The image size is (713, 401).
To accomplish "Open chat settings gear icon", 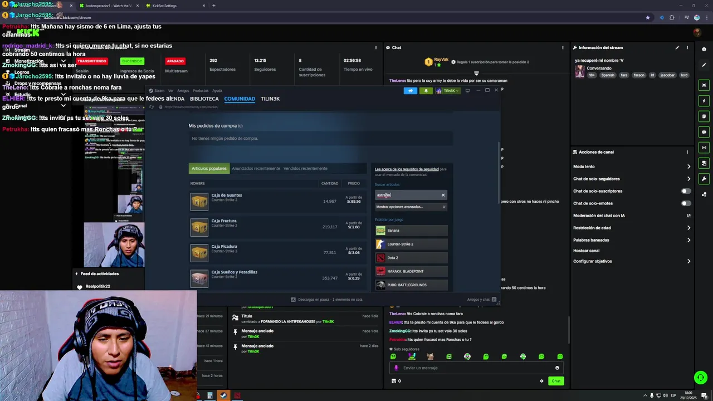I will click(541, 381).
